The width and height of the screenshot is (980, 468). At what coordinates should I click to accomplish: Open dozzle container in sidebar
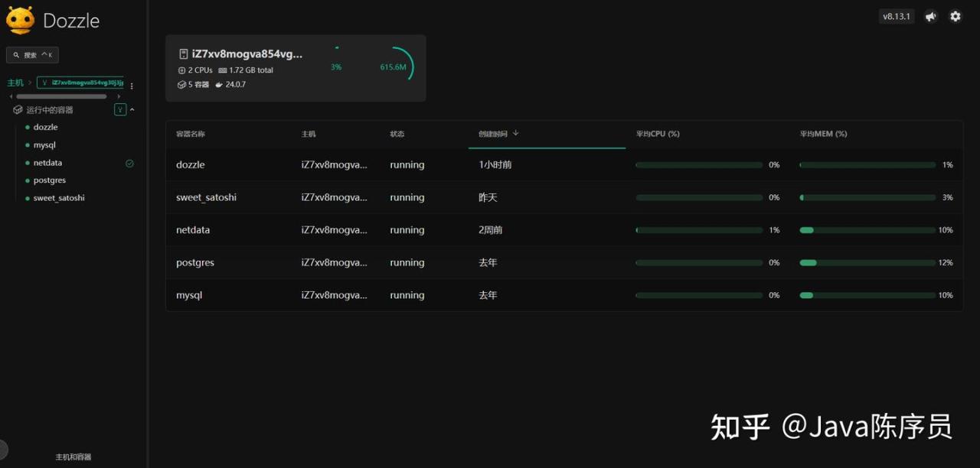(x=45, y=127)
